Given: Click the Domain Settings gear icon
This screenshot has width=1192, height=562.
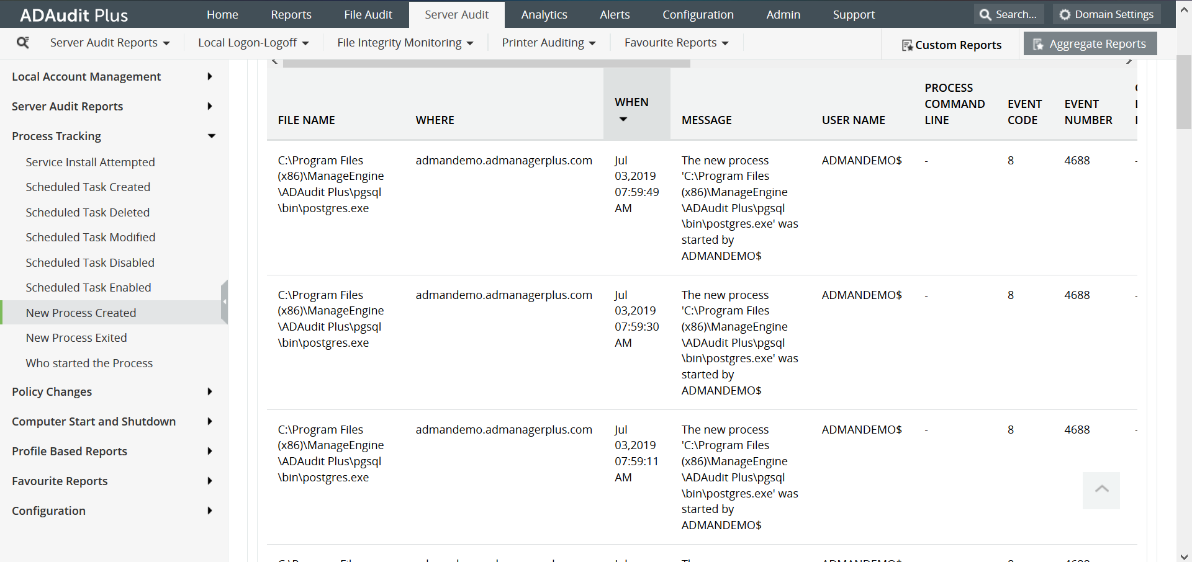Looking at the screenshot, I should pyautogui.click(x=1065, y=14).
